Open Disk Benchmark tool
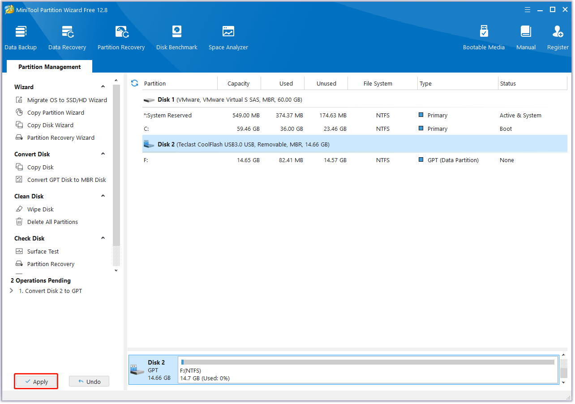The width and height of the screenshot is (575, 404). 177,38
